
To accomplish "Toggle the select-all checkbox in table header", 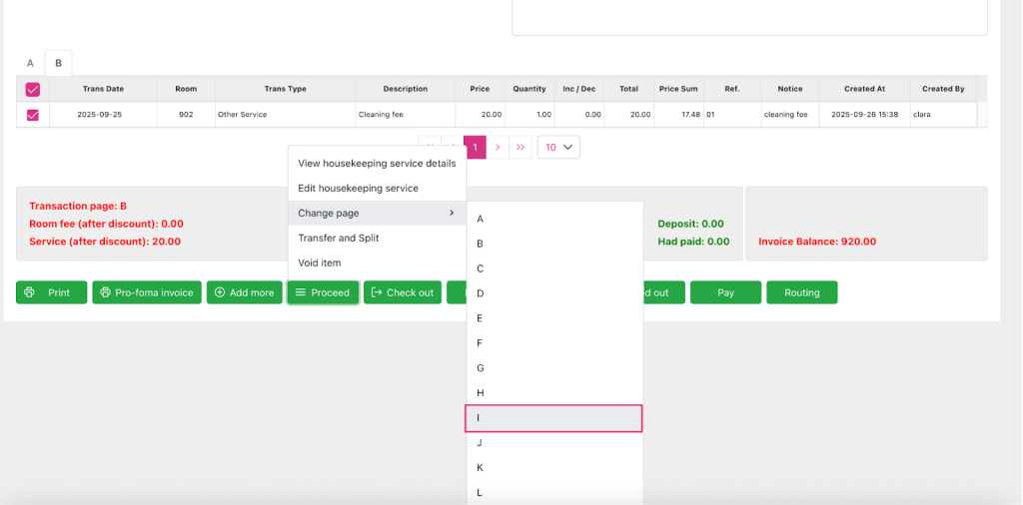I will click(x=32, y=89).
